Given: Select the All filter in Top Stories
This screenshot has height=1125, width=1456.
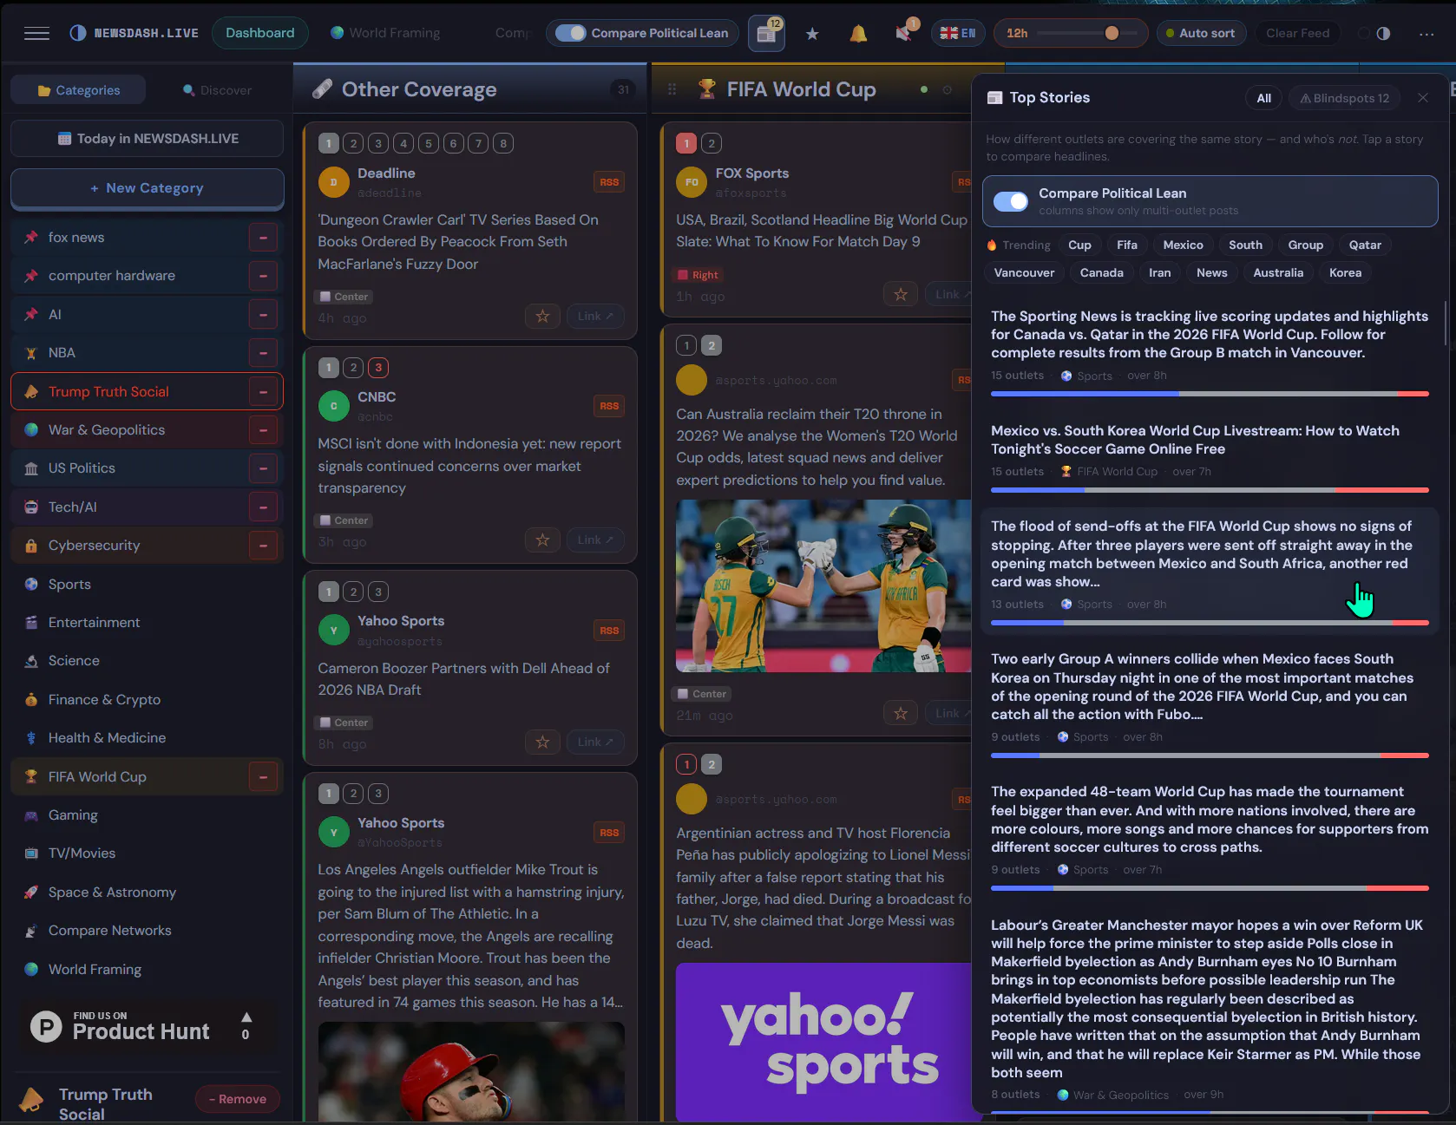Looking at the screenshot, I should (x=1264, y=98).
